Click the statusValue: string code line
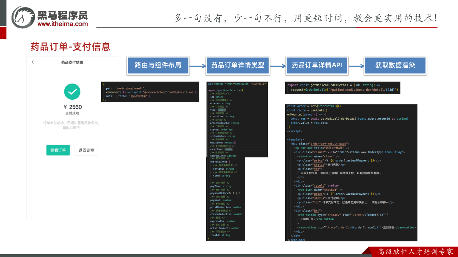 223,136
